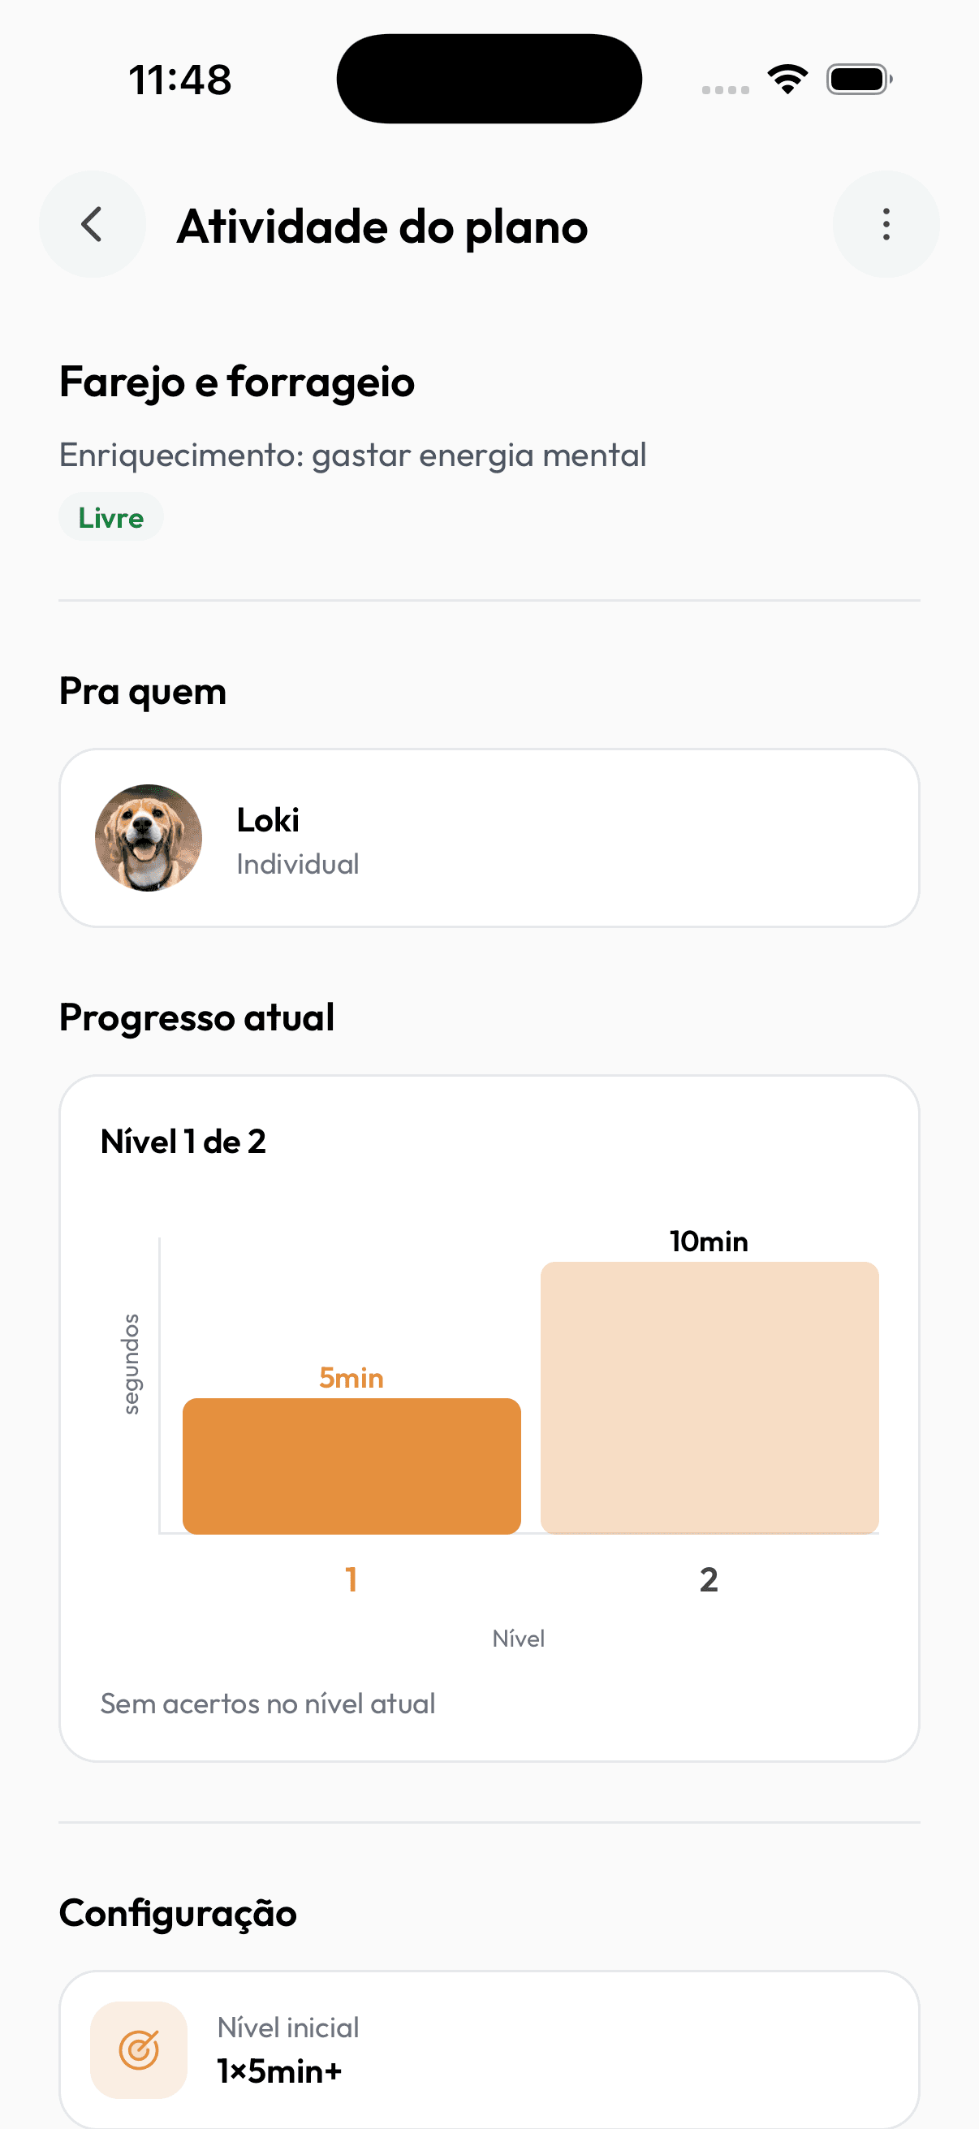
Task: Open the three-dot options menu
Action: click(x=886, y=224)
